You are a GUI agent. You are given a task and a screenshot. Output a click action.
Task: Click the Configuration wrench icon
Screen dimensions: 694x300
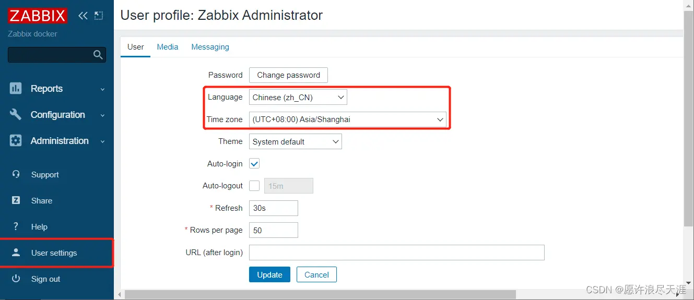pyautogui.click(x=16, y=115)
